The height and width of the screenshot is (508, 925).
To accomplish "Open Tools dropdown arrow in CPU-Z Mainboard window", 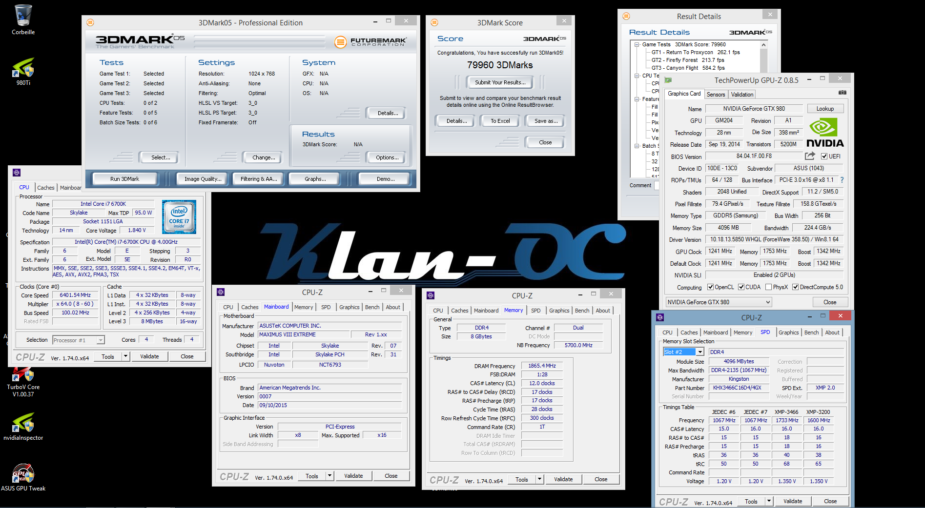I will (x=329, y=476).
